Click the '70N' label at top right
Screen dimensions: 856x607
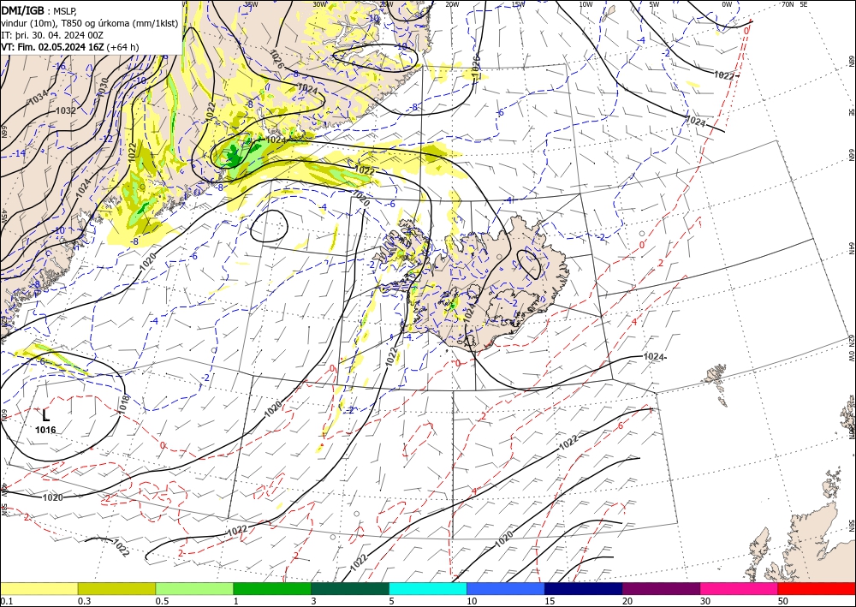(x=788, y=4)
